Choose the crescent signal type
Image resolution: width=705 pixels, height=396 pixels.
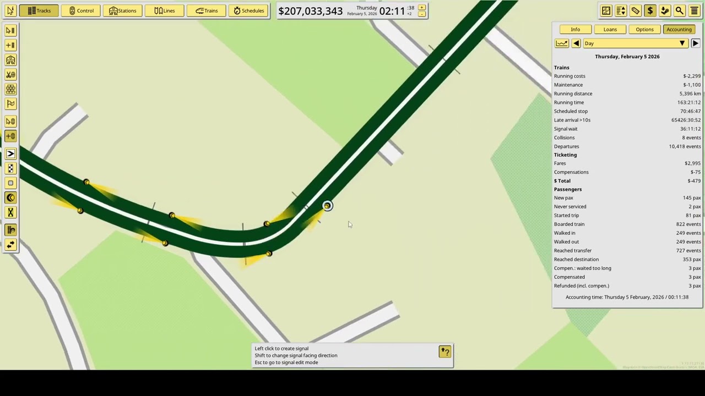click(x=10, y=198)
